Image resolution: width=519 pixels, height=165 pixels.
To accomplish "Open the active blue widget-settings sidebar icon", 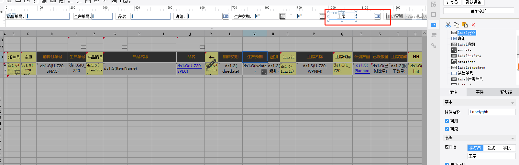I will [434, 25].
